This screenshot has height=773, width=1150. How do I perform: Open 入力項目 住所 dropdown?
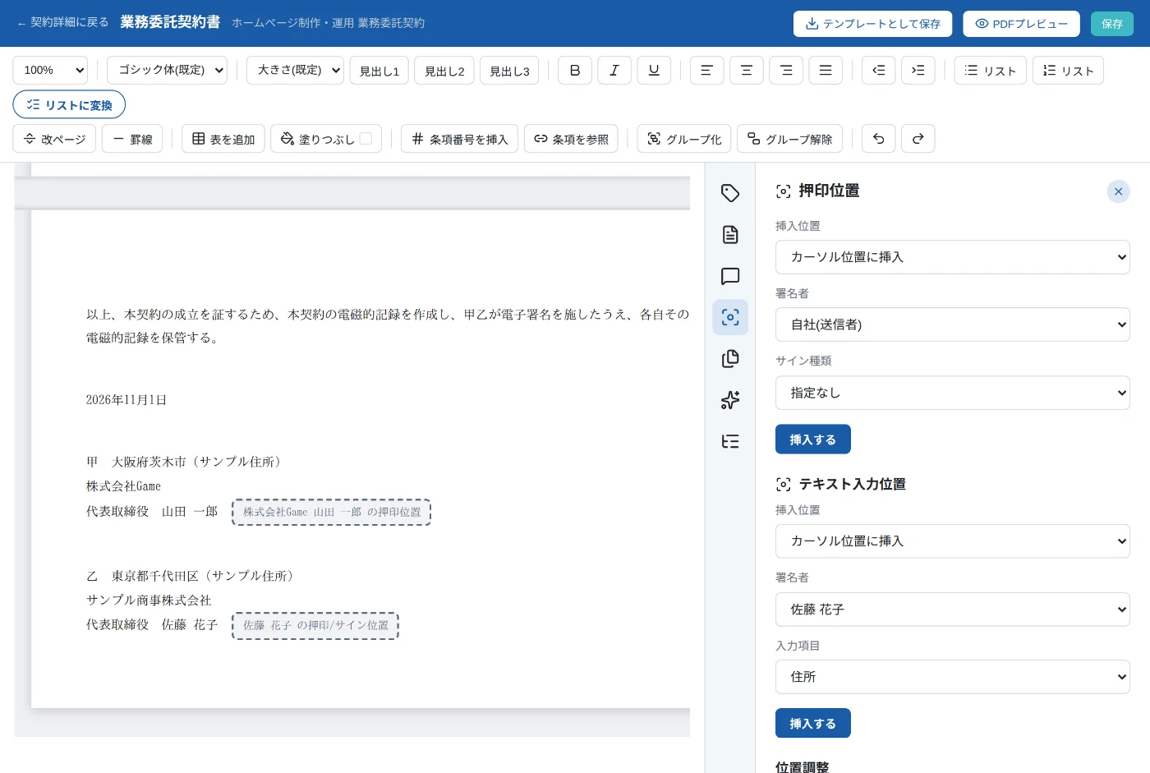[953, 677]
